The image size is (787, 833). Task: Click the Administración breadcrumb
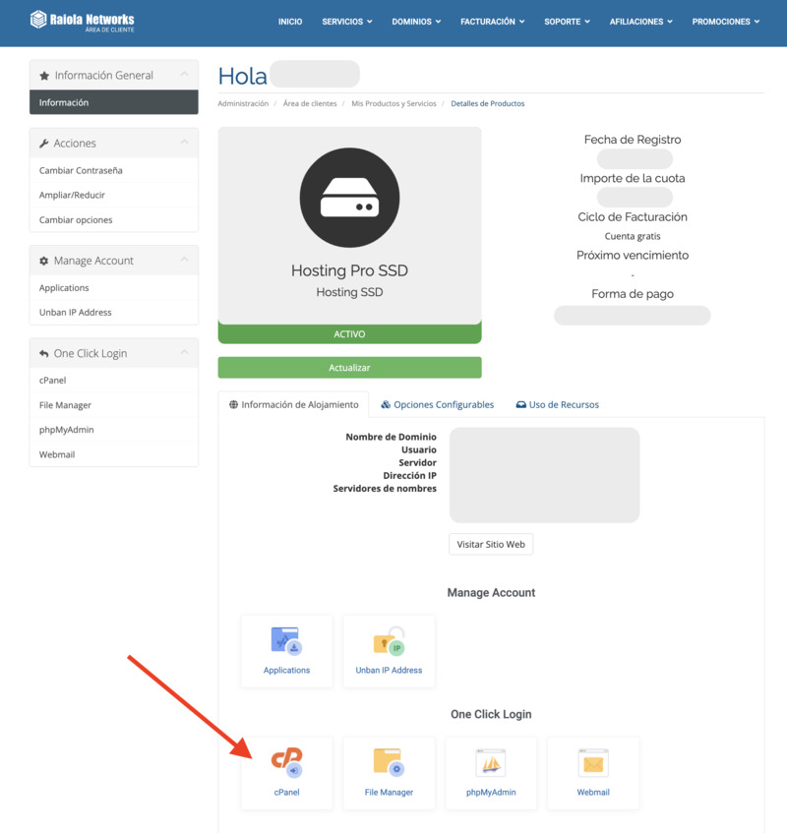pos(243,103)
